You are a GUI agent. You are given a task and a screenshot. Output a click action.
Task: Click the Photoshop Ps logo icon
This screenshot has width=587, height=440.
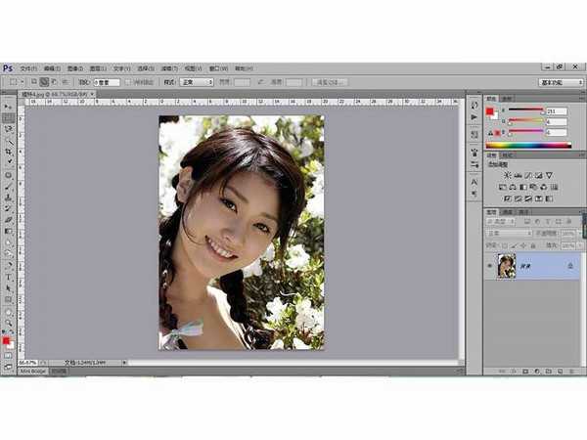point(8,68)
